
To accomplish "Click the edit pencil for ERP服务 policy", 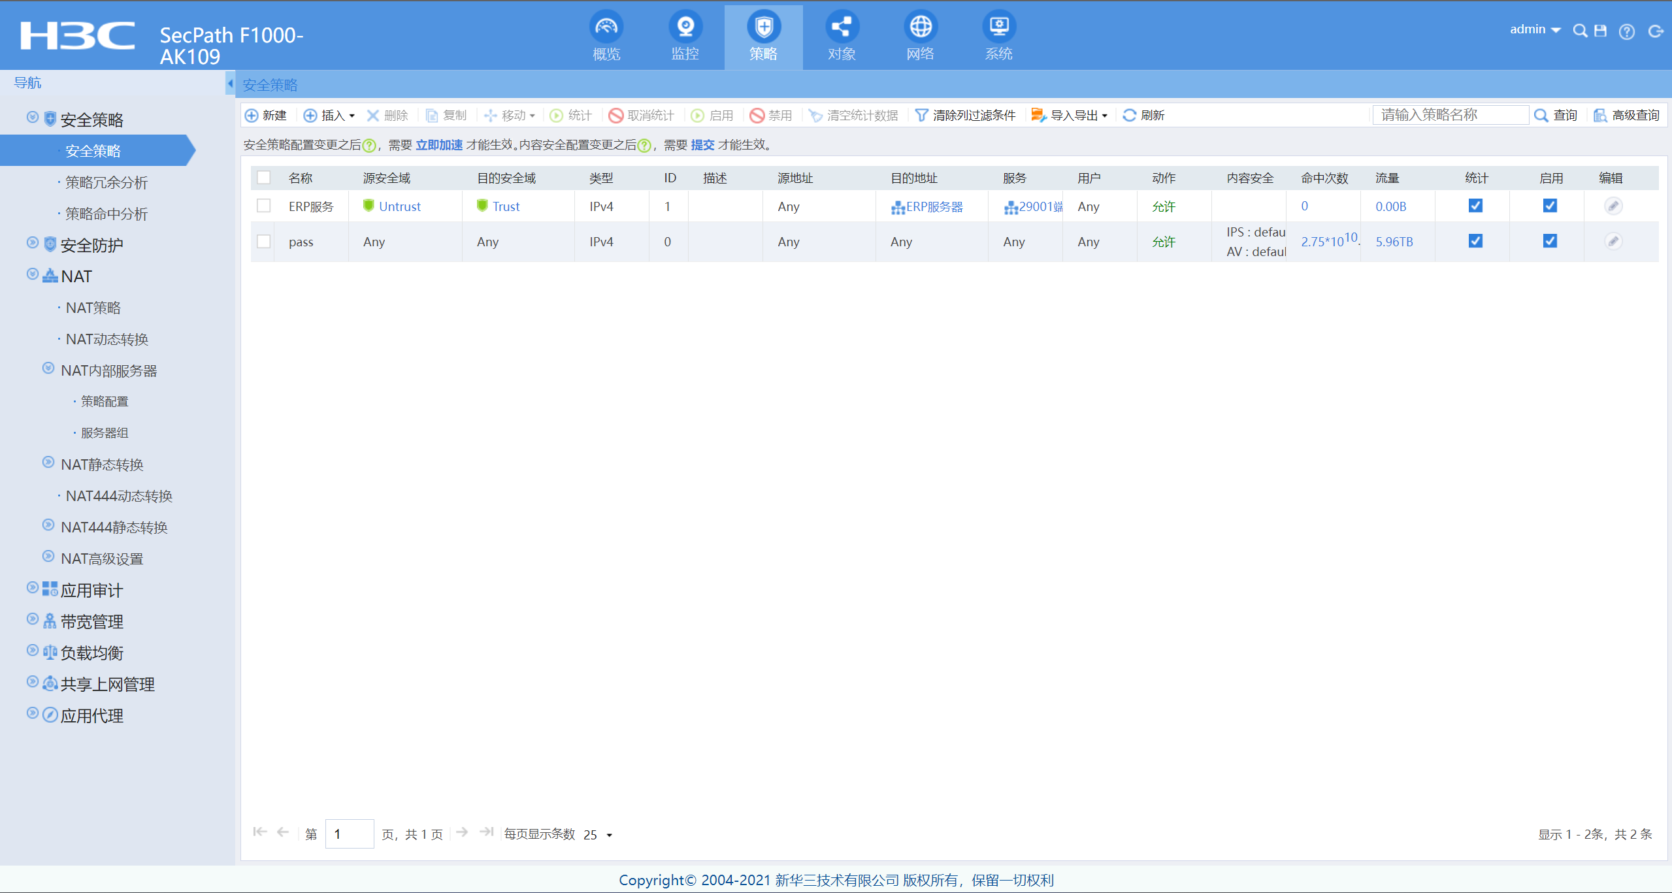I will (1613, 206).
